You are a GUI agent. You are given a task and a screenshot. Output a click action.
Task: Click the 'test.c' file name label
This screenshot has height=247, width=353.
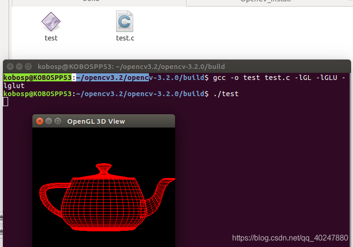tap(125, 38)
